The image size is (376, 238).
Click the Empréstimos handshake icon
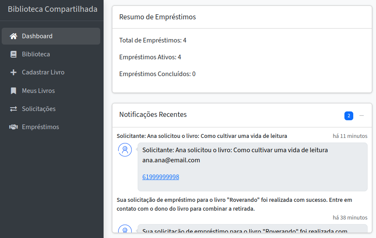point(13,127)
